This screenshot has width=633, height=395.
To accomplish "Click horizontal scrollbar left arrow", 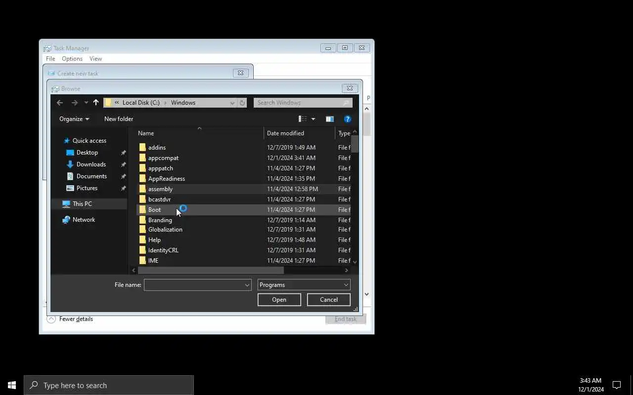I will click(134, 270).
